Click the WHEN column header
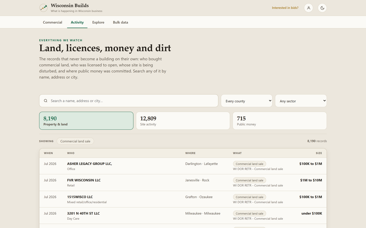 pos(48,153)
